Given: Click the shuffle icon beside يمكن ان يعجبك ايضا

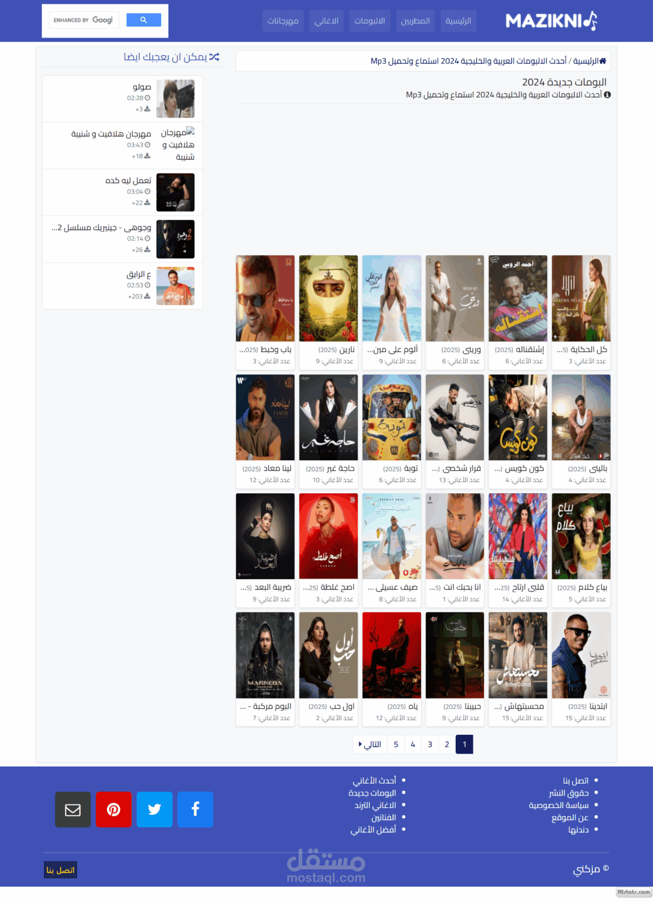Looking at the screenshot, I should (x=214, y=57).
